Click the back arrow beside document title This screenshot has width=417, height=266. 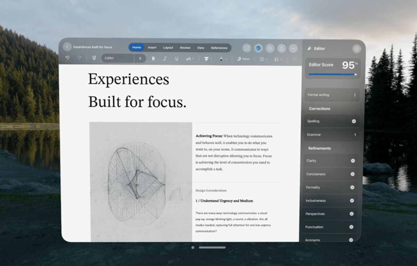[67, 47]
